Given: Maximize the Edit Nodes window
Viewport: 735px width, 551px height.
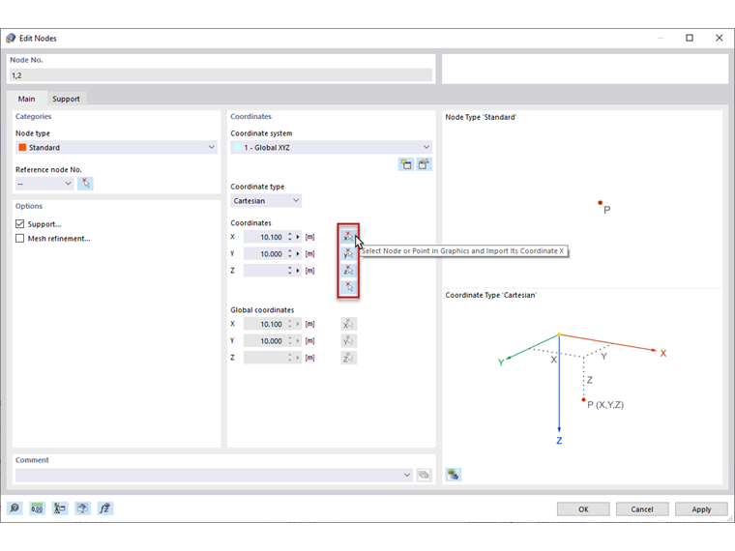Looking at the screenshot, I should [x=689, y=38].
